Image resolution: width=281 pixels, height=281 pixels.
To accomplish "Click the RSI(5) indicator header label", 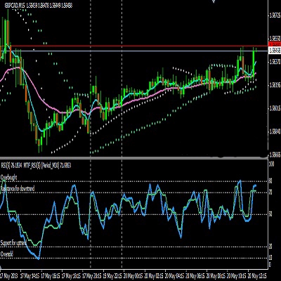I will click(x=12, y=166).
